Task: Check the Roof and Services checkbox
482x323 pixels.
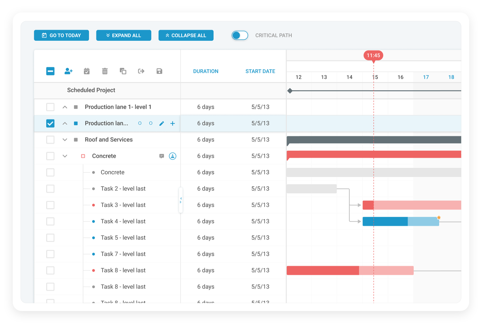Action: (x=50, y=140)
